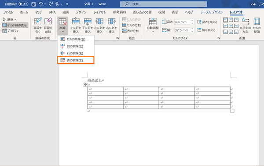Open the 選択 dropdown in the table group
This screenshot has width=264, height=166.
point(9,19)
